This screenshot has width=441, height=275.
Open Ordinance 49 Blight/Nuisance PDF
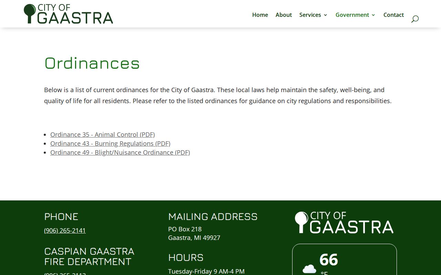click(120, 152)
